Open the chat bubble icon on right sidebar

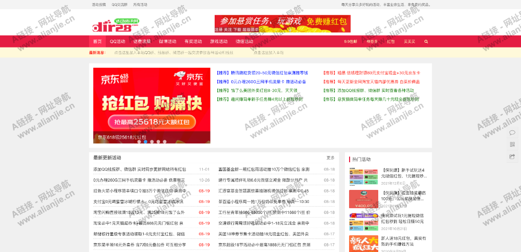pos(512,133)
